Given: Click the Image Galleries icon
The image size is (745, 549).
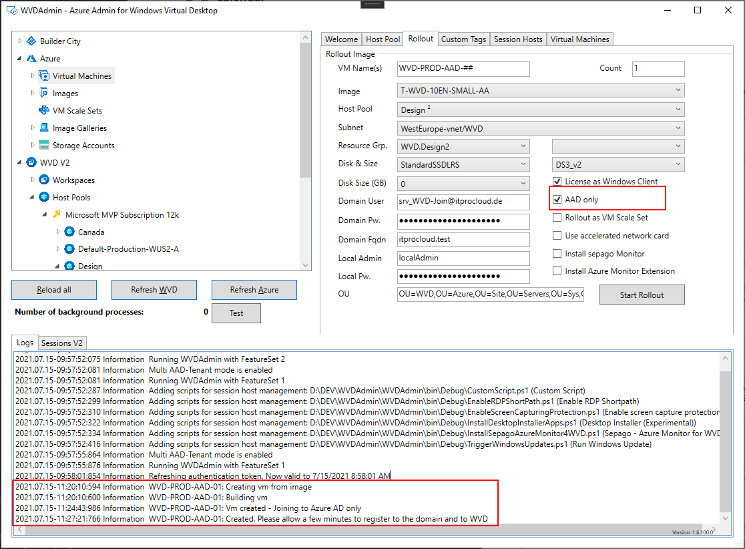Looking at the screenshot, I should coord(44,128).
